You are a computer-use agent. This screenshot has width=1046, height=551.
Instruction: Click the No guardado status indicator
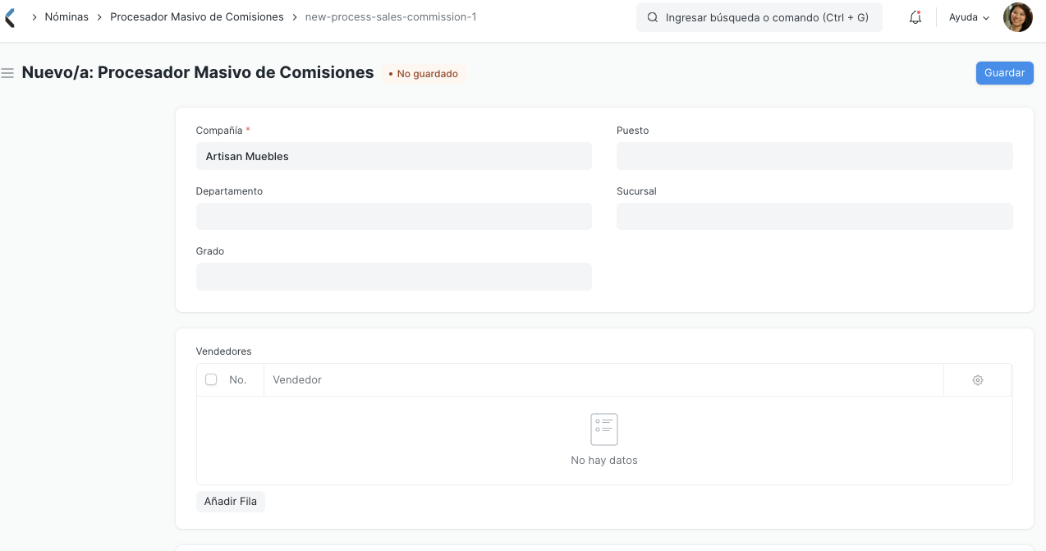pos(424,74)
